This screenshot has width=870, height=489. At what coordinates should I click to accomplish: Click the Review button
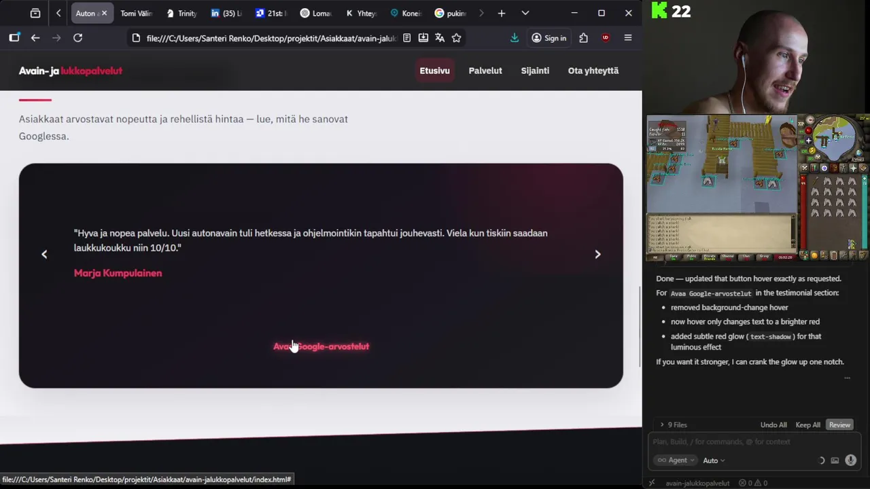(839, 425)
